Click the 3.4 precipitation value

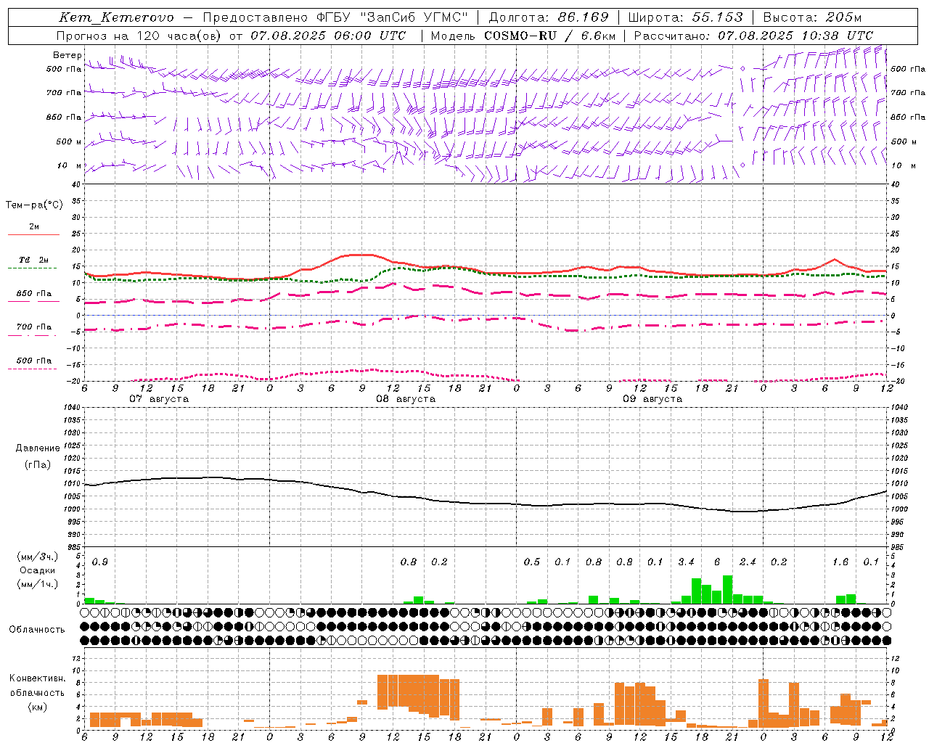point(686,562)
